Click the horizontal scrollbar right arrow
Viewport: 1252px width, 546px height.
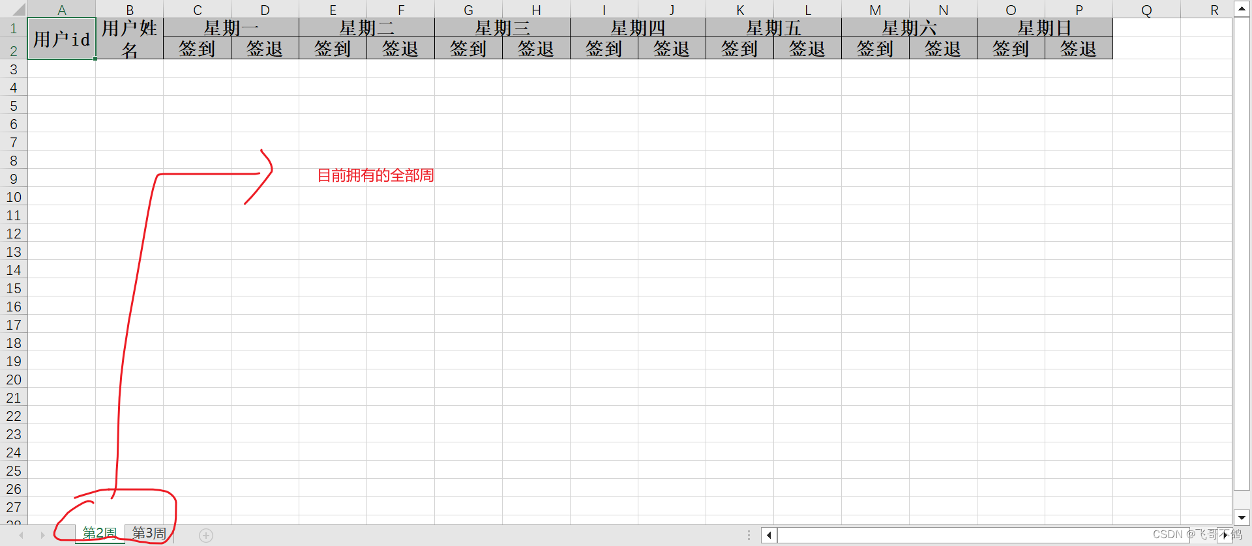tap(1224, 536)
